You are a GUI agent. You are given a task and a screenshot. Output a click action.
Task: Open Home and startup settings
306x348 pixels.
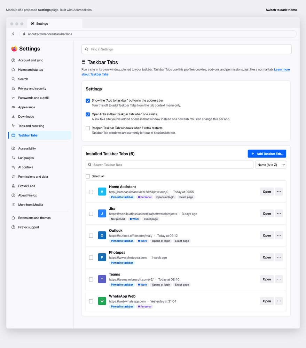pyautogui.click(x=40, y=70)
